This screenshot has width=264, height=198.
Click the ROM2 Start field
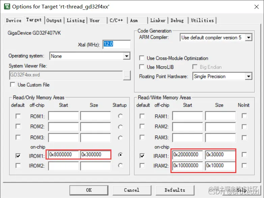[63, 126]
